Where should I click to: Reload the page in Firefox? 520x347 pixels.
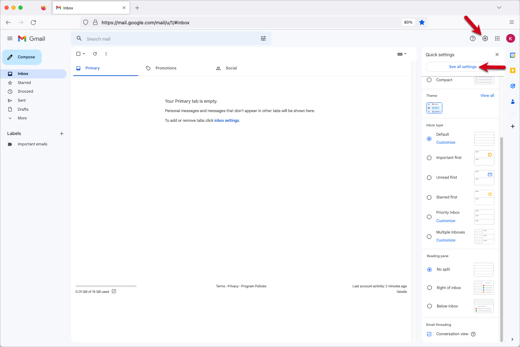pyautogui.click(x=33, y=23)
